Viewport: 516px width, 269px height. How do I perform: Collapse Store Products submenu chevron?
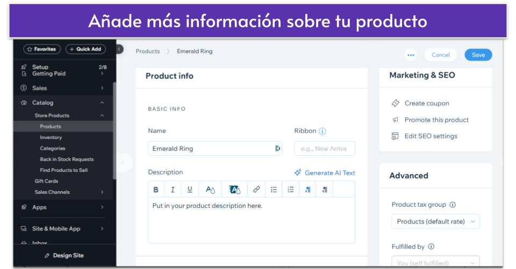(102, 115)
